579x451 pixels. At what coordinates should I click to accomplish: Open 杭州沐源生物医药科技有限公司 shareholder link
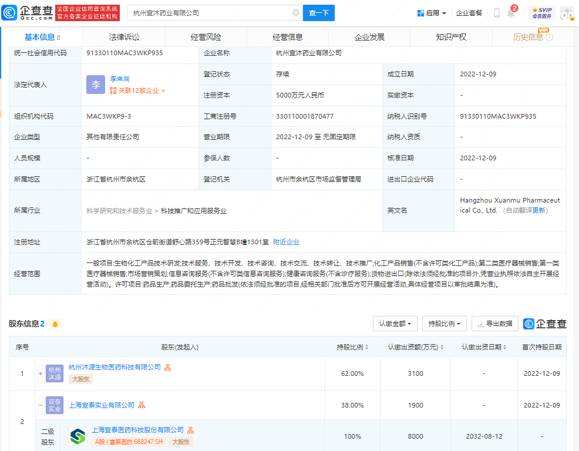click(x=115, y=367)
